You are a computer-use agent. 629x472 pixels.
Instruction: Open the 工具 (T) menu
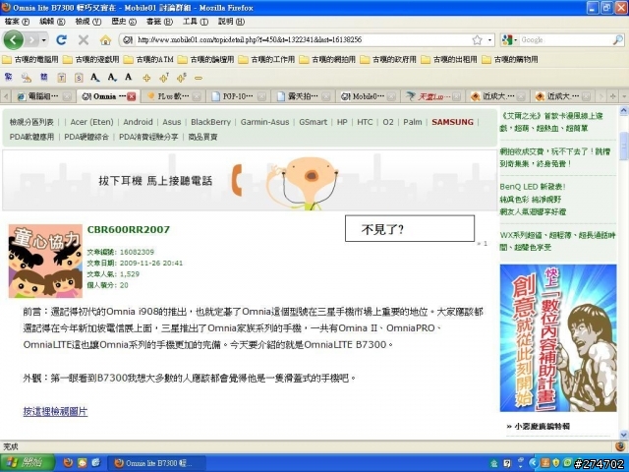[x=196, y=22]
